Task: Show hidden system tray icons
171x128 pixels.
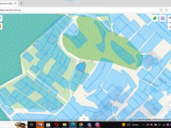Action: 144,125
